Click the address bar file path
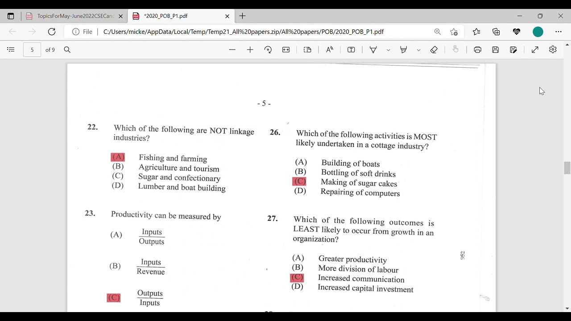 [244, 32]
